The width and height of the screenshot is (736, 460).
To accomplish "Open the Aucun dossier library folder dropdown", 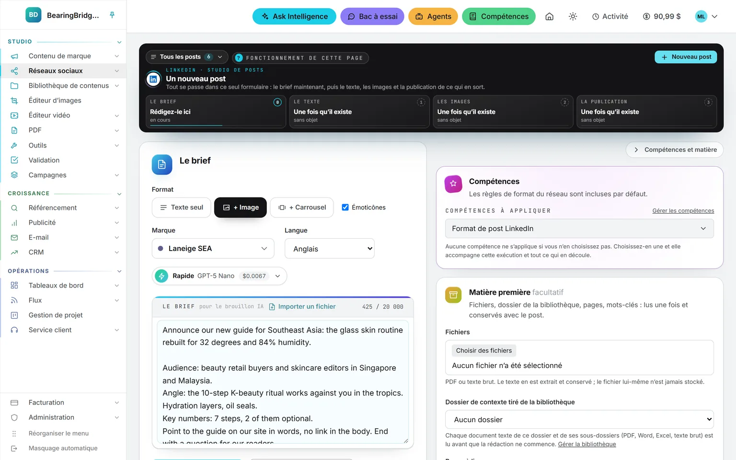I will (x=579, y=420).
